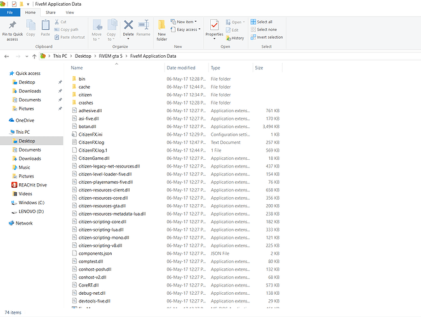Select the bin folder
The height and width of the screenshot is (317, 421).
82,79
